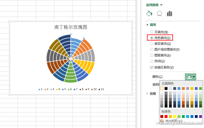Select the 渐变填充 radio option
Viewport: 204px width, 128px height.
(152, 44)
